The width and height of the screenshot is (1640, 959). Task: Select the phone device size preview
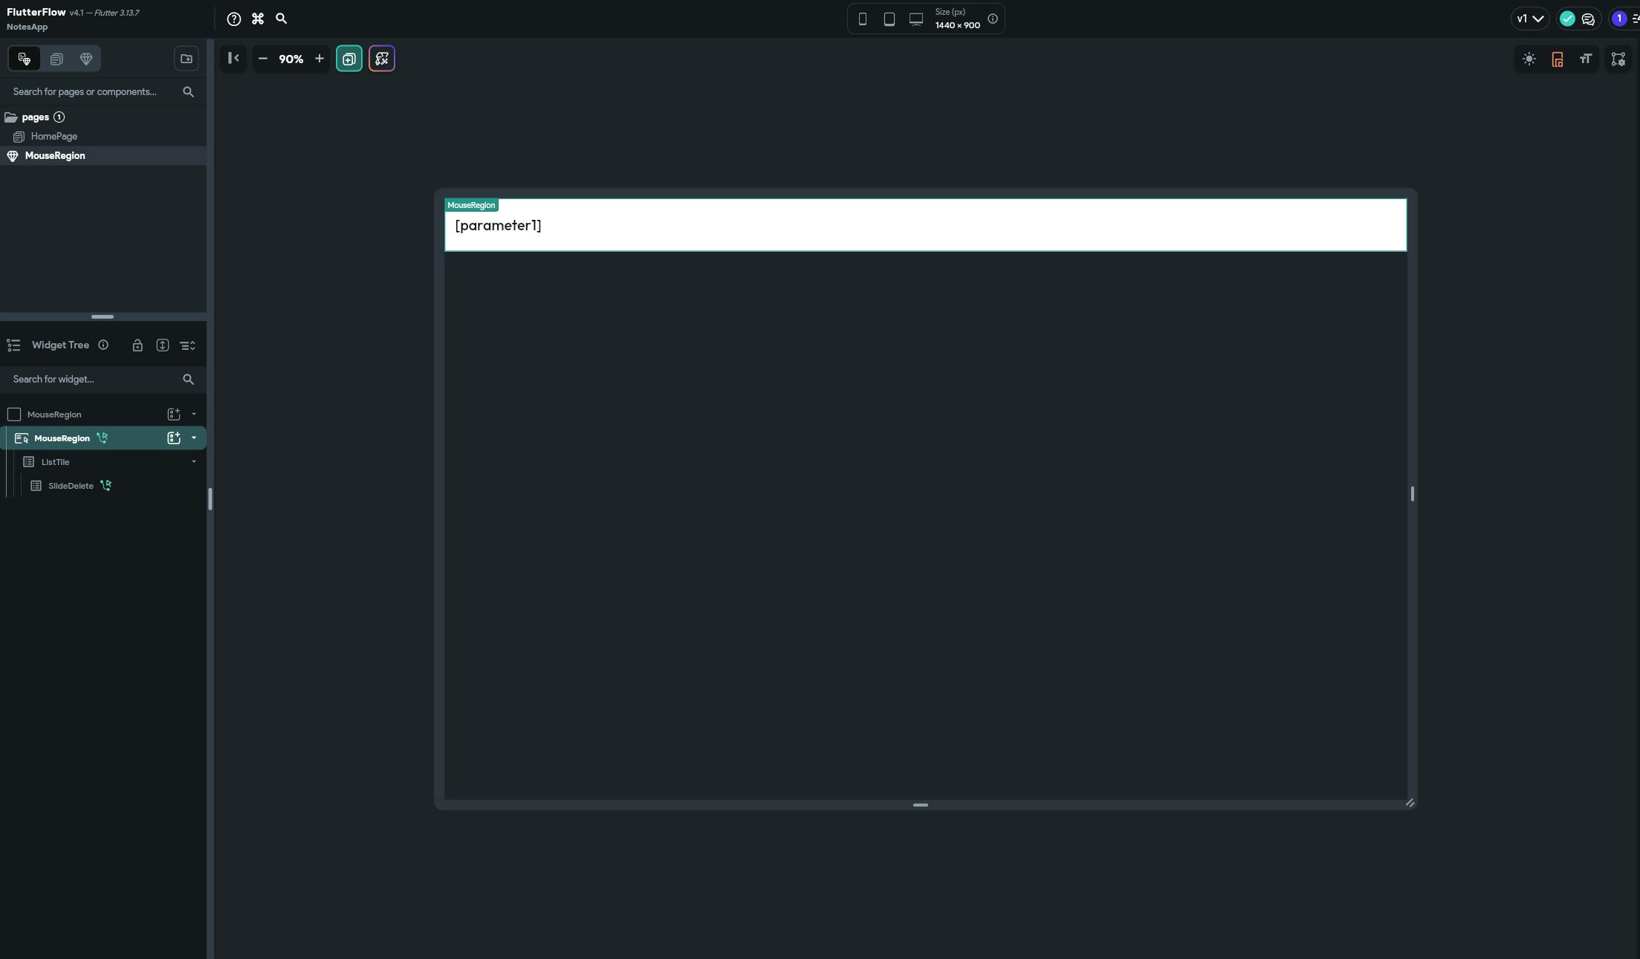862,19
